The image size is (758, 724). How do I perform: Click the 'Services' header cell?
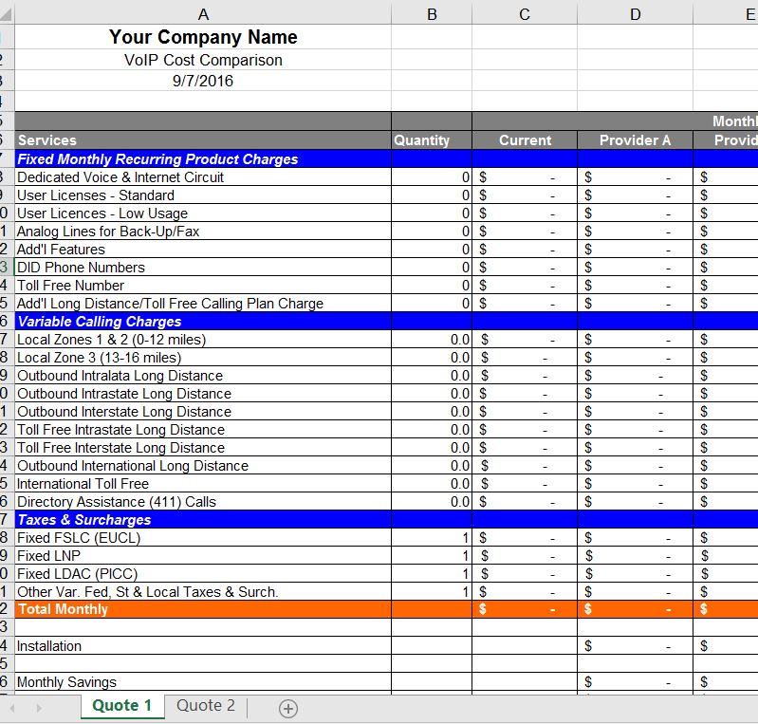[x=203, y=140]
